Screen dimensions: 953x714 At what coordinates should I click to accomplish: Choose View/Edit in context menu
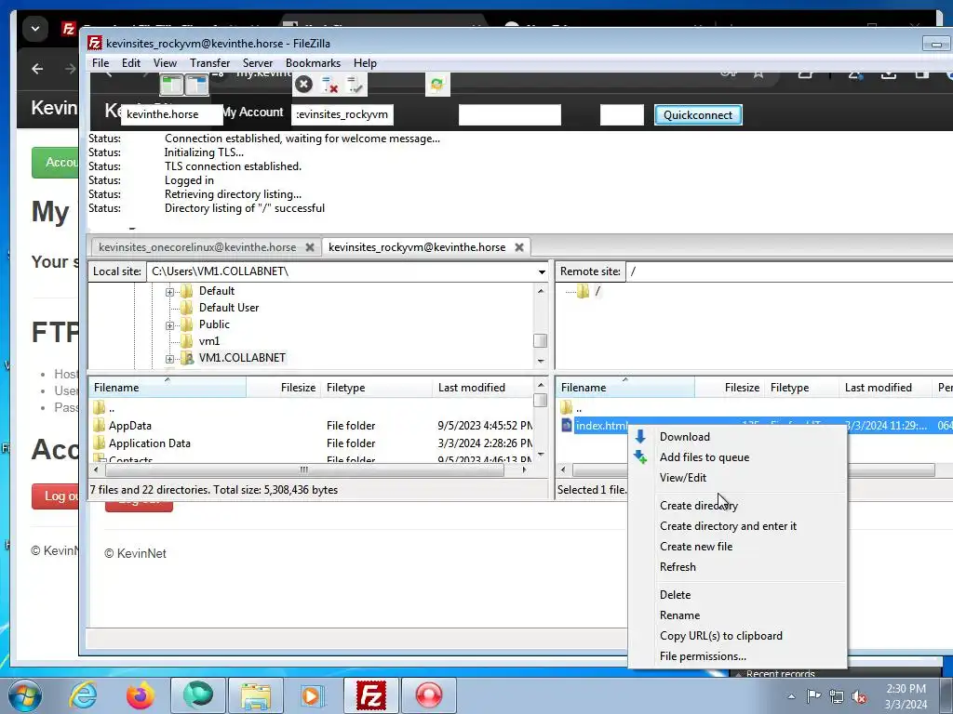[x=737, y=478]
